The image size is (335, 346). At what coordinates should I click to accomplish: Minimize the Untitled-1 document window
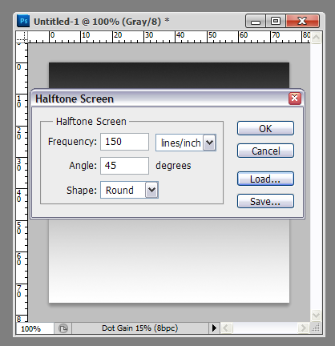click(x=256, y=21)
